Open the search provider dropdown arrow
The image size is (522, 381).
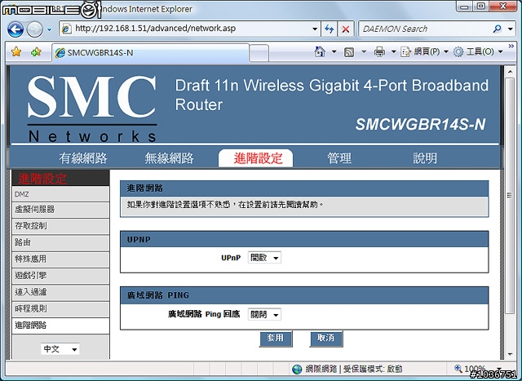click(x=511, y=29)
